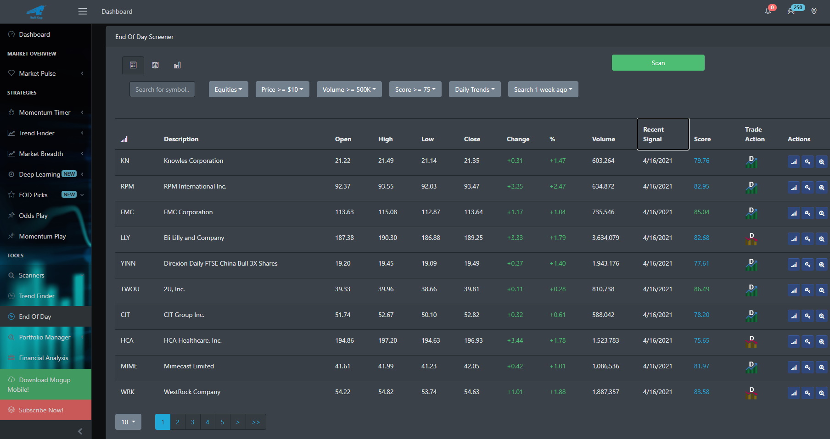830x439 pixels.
Task: Open Scanners under Tools
Action: [x=45, y=275]
